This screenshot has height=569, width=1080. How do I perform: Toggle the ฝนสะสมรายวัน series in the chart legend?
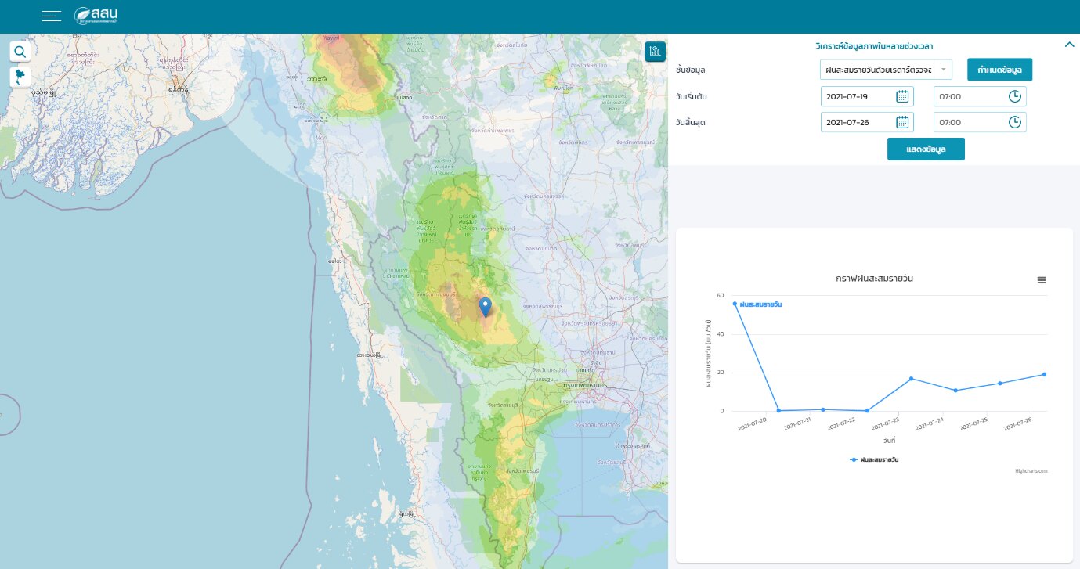point(874,459)
